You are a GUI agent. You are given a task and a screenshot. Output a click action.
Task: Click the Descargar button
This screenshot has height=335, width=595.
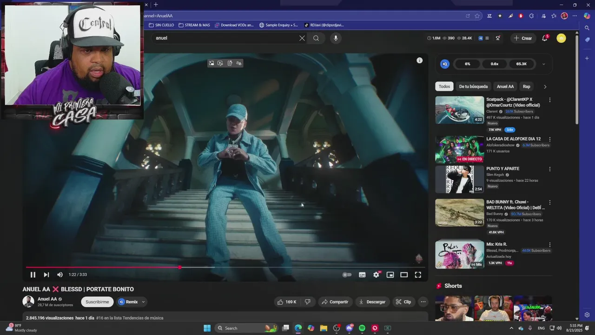pyautogui.click(x=372, y=302)
